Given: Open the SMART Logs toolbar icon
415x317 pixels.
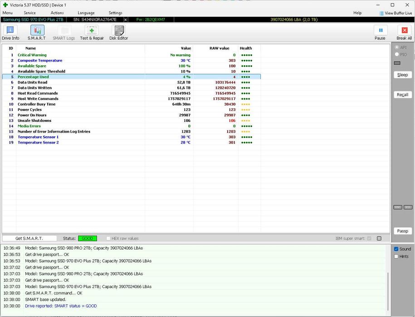Looking at the screenshot, I should click(64, 30).
